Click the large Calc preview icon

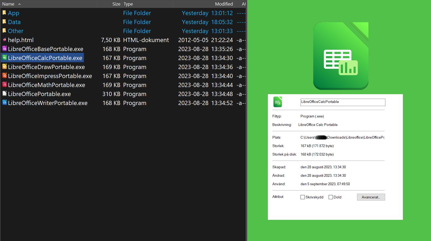pyautogui.click(x=341, y=56)
